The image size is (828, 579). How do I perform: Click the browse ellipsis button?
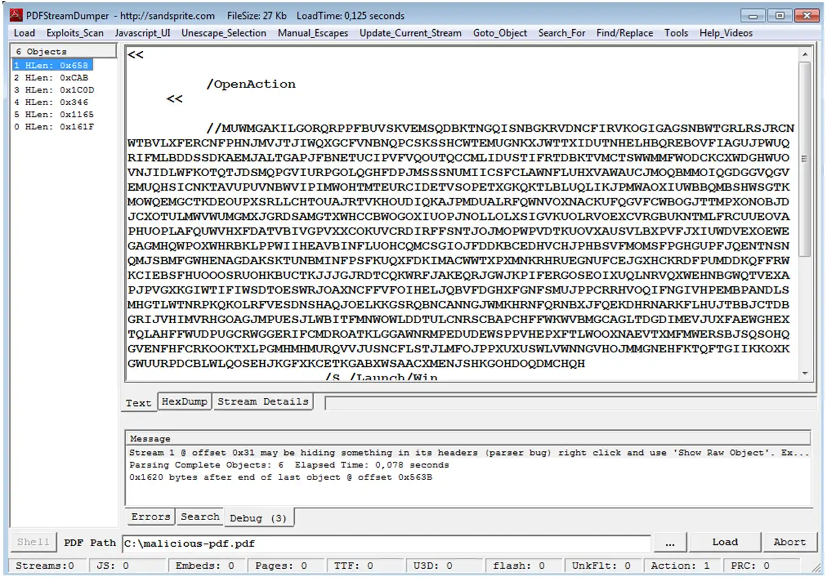tap(670, 543)
